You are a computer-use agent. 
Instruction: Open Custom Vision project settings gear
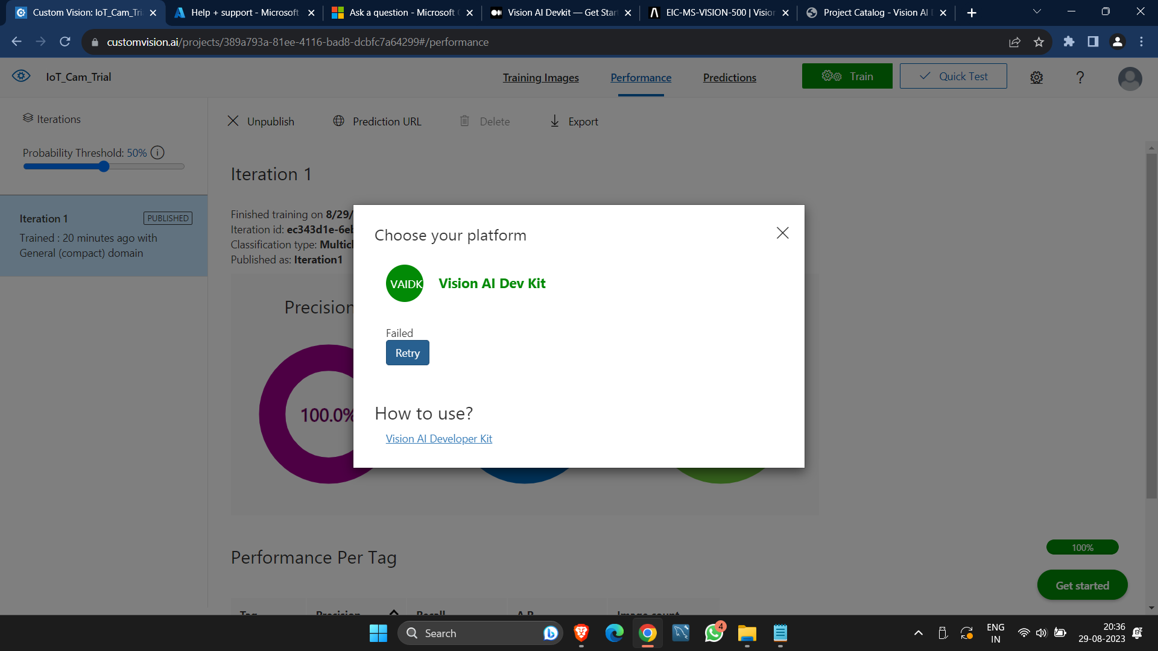click(x=1036, y=77)
